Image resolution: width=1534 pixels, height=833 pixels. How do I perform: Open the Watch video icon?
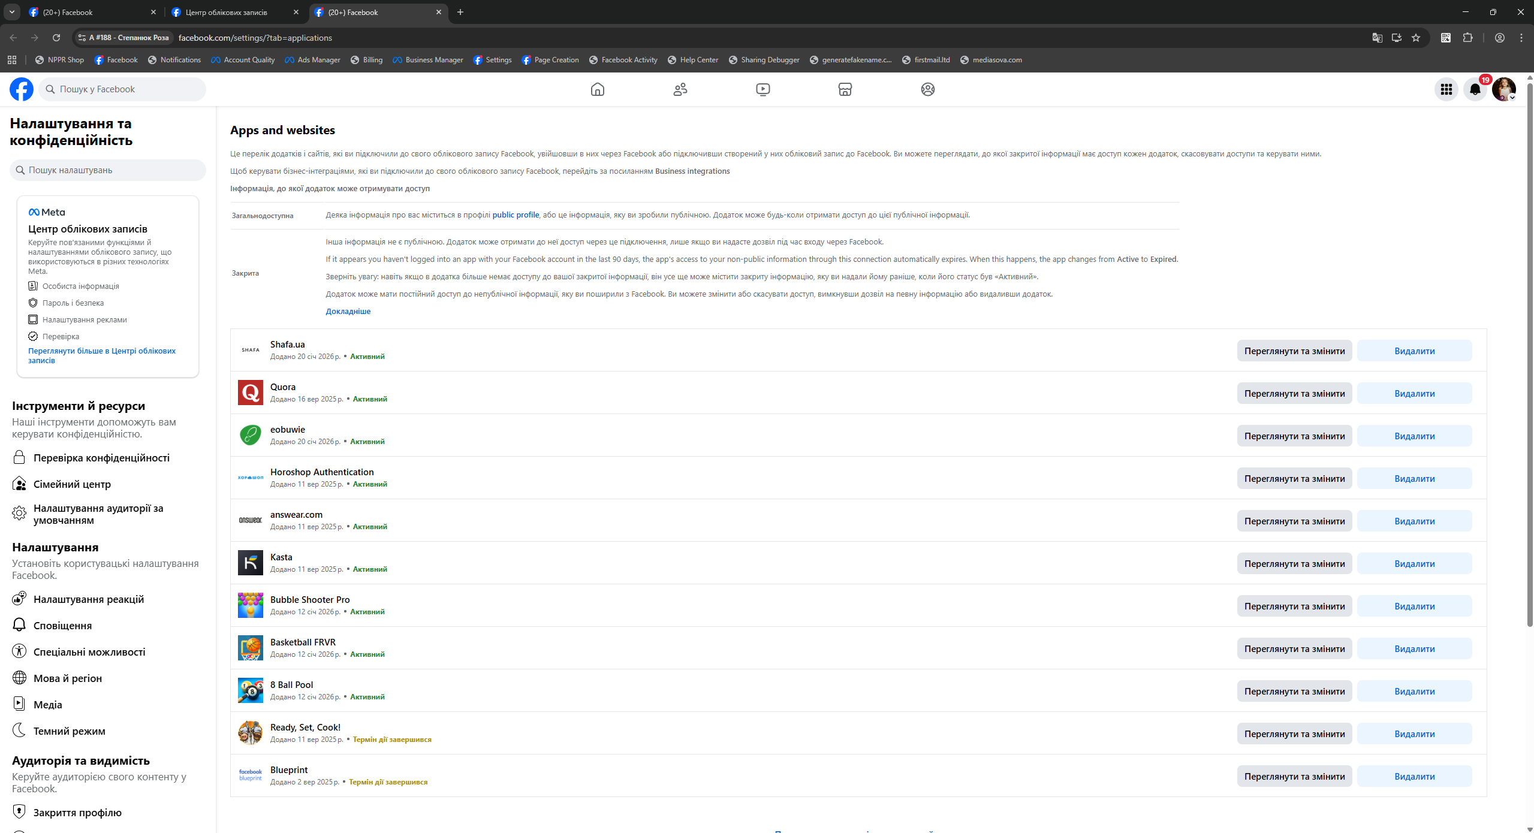pos(763,89)
